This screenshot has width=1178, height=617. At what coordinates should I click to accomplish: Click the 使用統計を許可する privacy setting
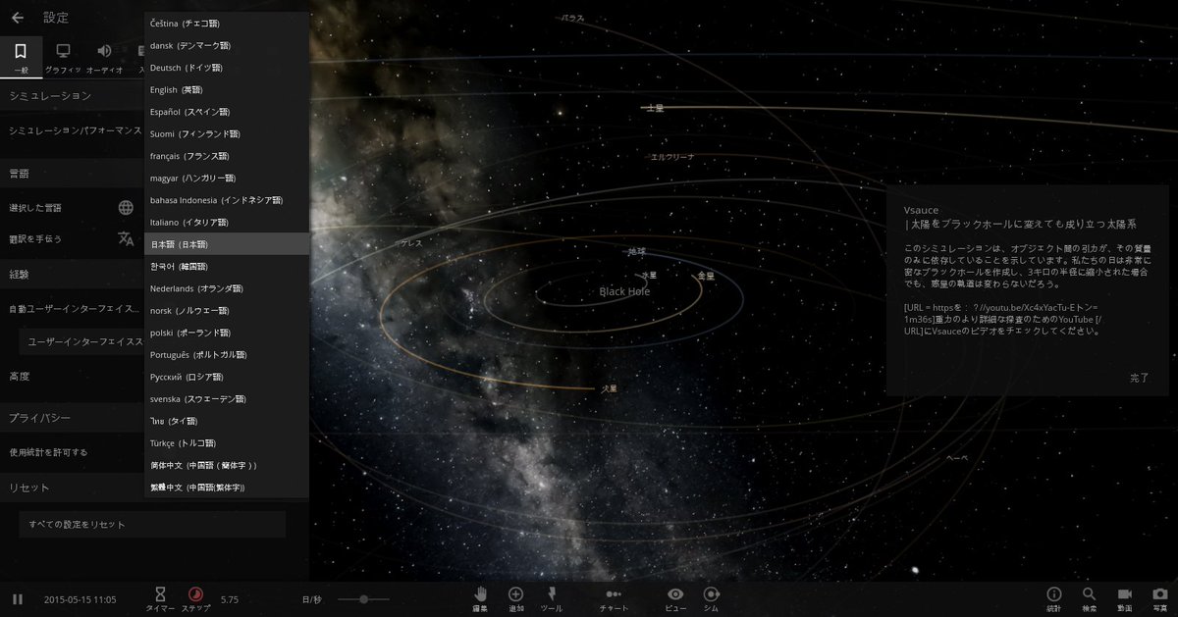(x=48, y=453)
